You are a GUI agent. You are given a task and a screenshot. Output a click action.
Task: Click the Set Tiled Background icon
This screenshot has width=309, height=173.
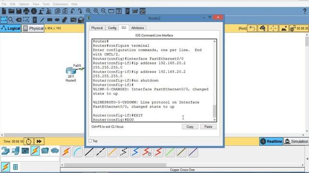(x=284, y=28)
